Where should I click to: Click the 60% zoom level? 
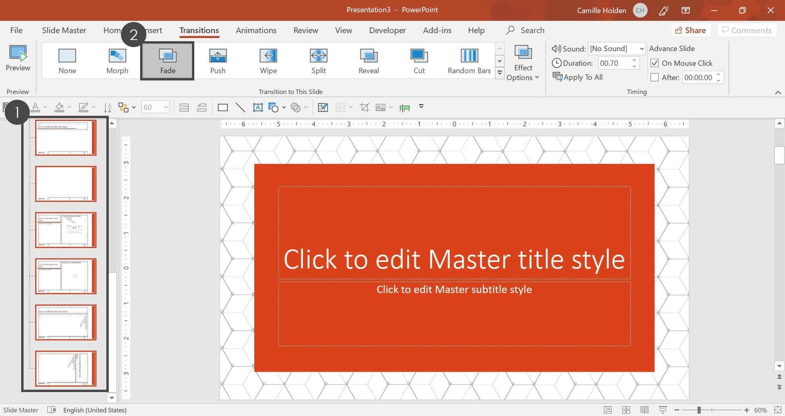tap(761, 410)
